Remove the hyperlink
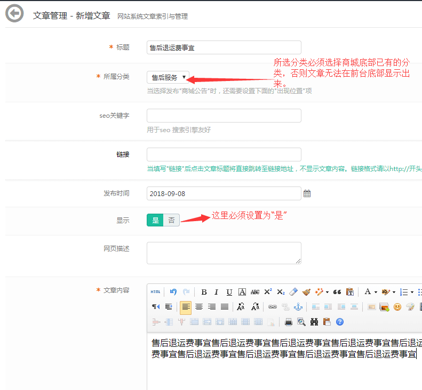This screenshot has height=390, width=422. click(x=285, y=307)
